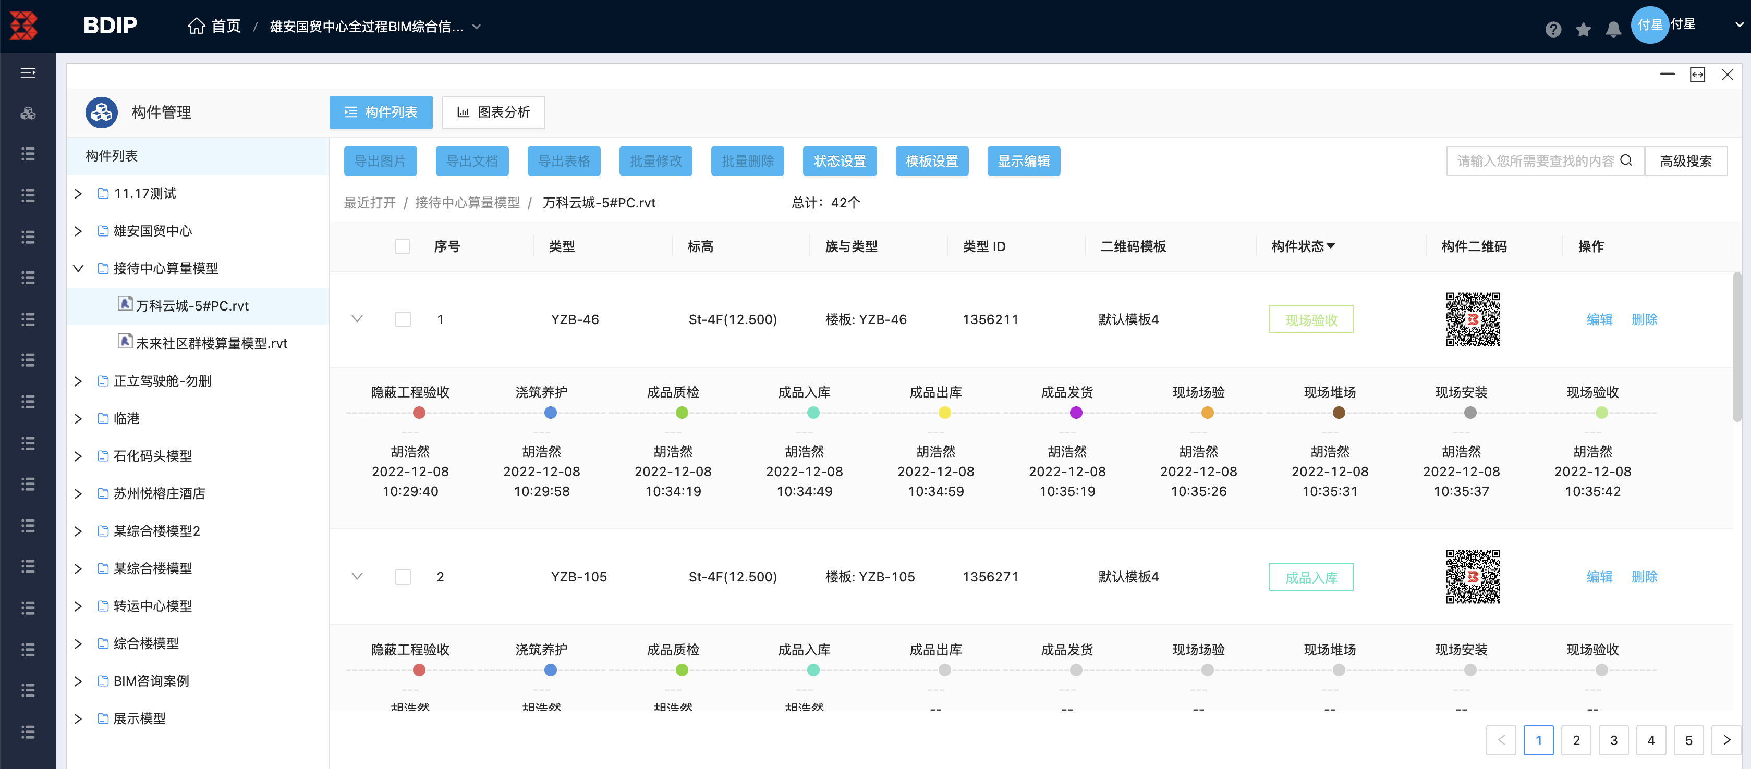Click the 状态设置 button
The height and width of the screenshot is (769, 1751).
pyautogui.click(x=840, y=161)
